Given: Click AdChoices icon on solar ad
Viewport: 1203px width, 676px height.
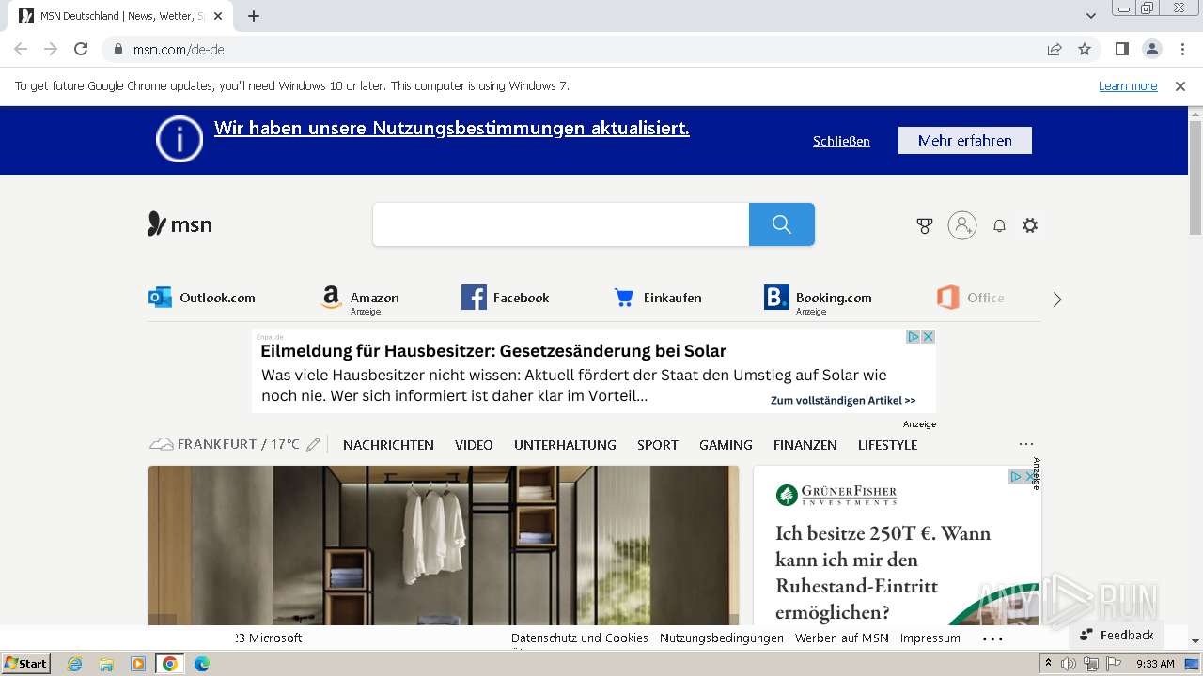Looking at the screenshot, I should pos(913,336).
